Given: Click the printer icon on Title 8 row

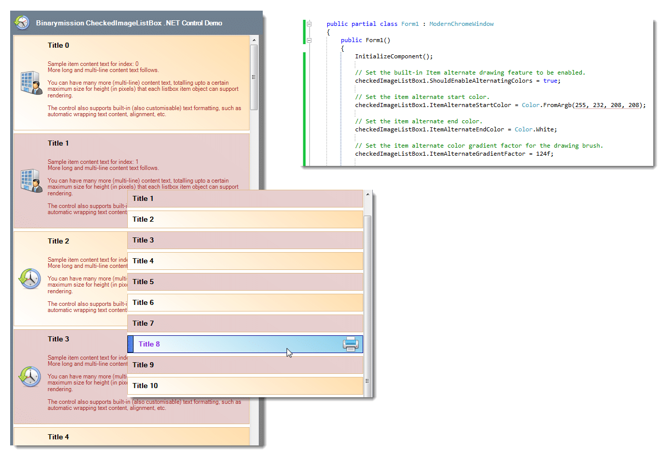Looking at the screenshot, I should tap(350, 344).
